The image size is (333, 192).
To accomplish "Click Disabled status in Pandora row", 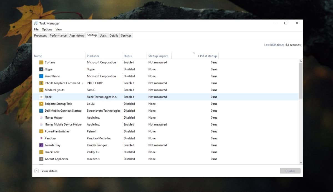I will click(x=129, y=138).
